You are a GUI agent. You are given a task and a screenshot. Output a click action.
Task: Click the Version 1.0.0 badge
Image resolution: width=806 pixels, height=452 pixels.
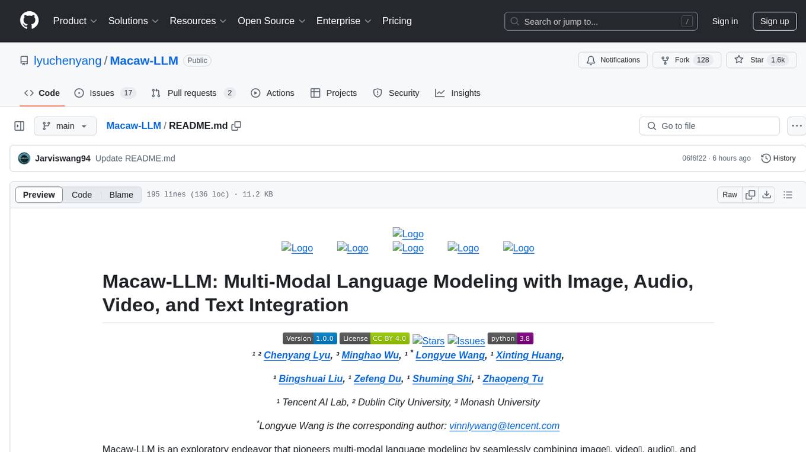click(x=310, y=338)
